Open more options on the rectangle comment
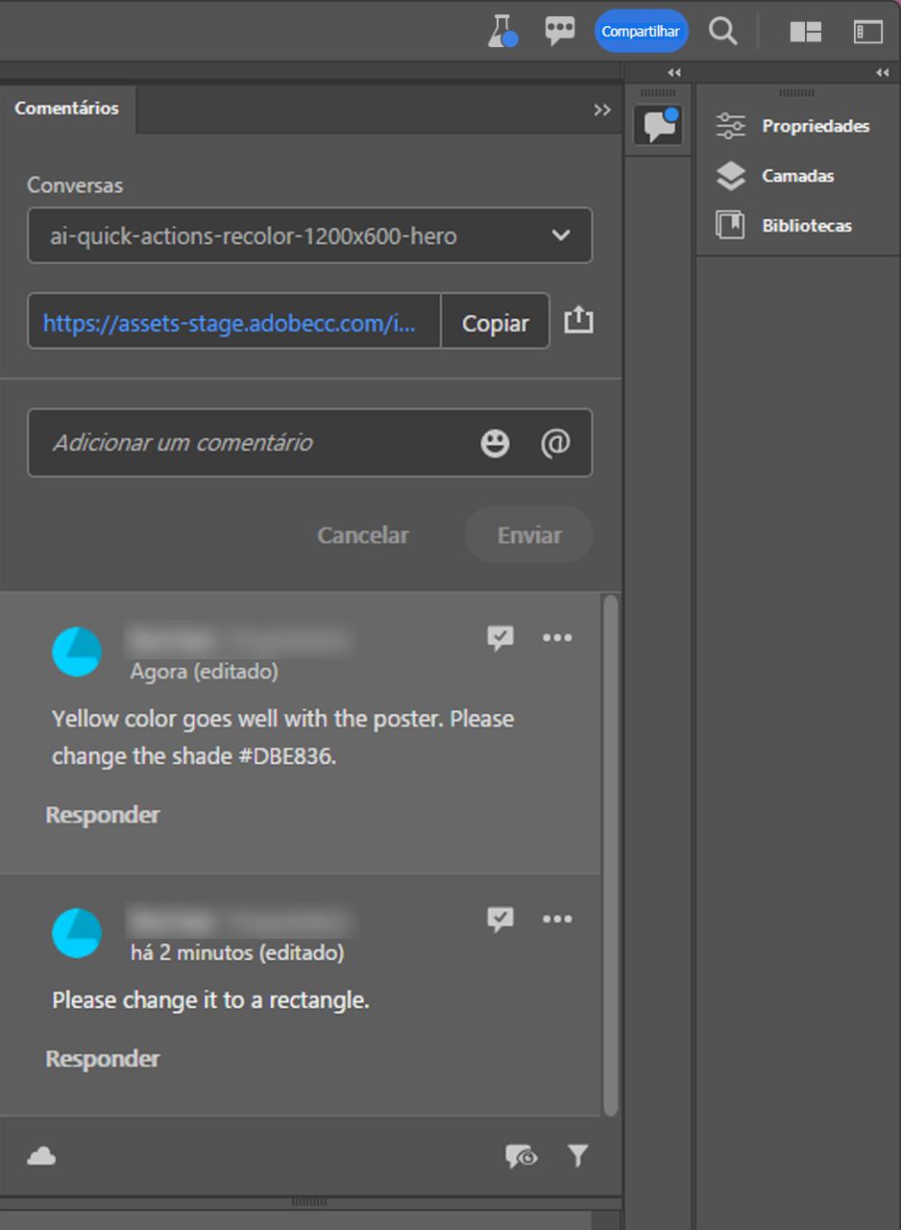The image size is (901, 1230). point(557,919)
